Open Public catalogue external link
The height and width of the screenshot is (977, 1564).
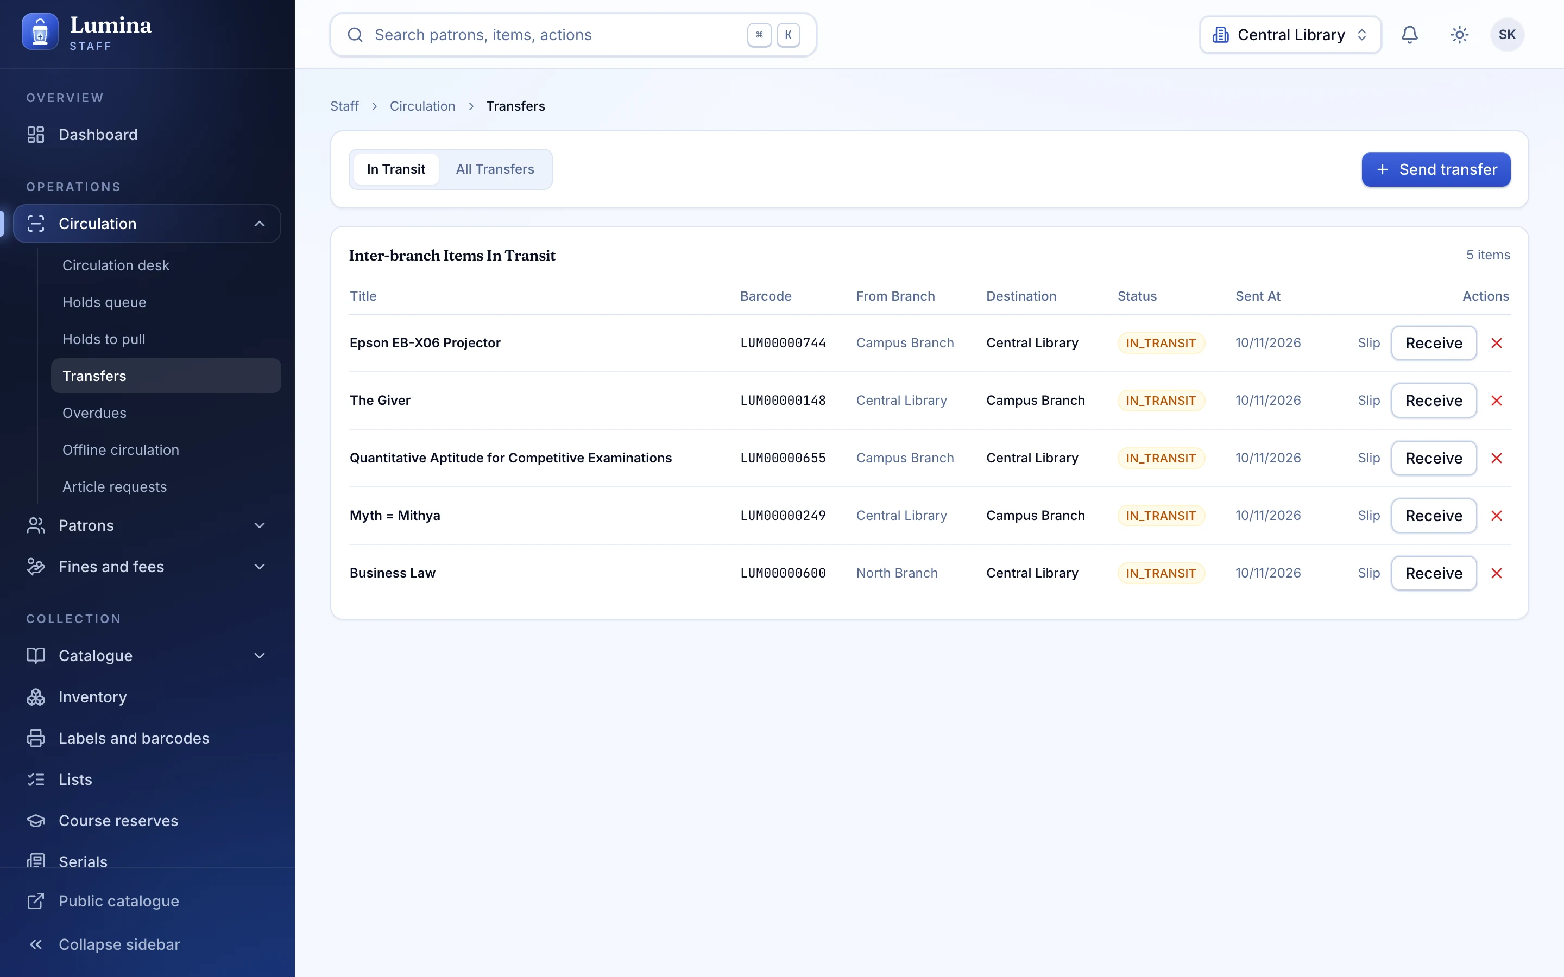point(147,901)
